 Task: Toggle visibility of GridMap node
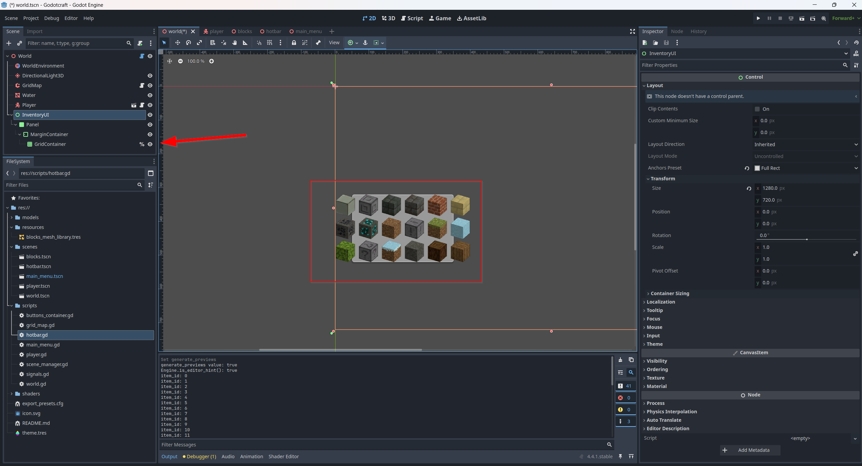pos(150,85)
